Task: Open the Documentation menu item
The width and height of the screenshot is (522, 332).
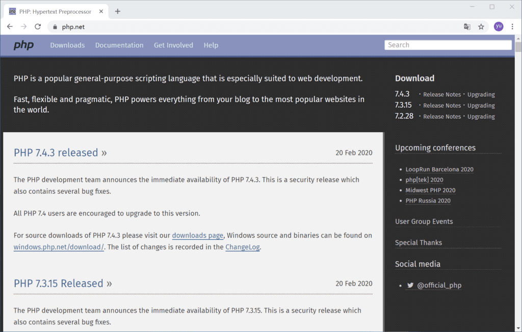Action: (119, 45)
